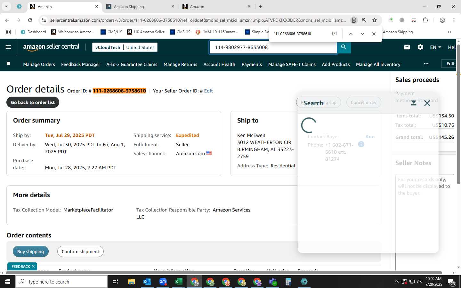The image size is (461, 288).
Task: Click the bookmark flag icon in navigation bar
Action: [x=9, y=64]
